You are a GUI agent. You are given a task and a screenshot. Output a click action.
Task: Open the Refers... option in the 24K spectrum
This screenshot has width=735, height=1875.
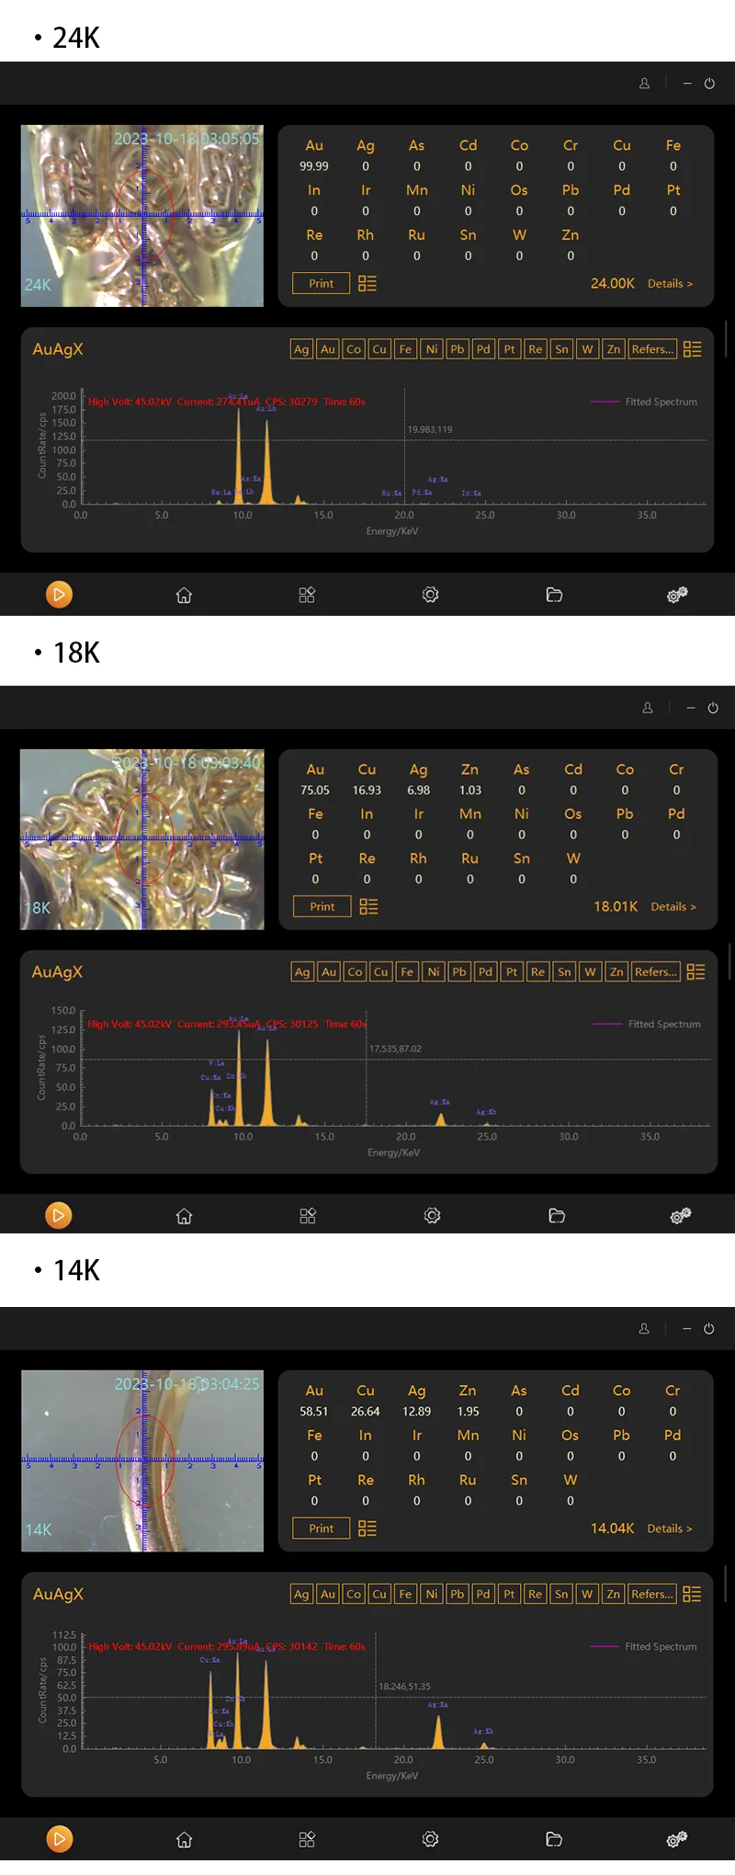[652, 349]
